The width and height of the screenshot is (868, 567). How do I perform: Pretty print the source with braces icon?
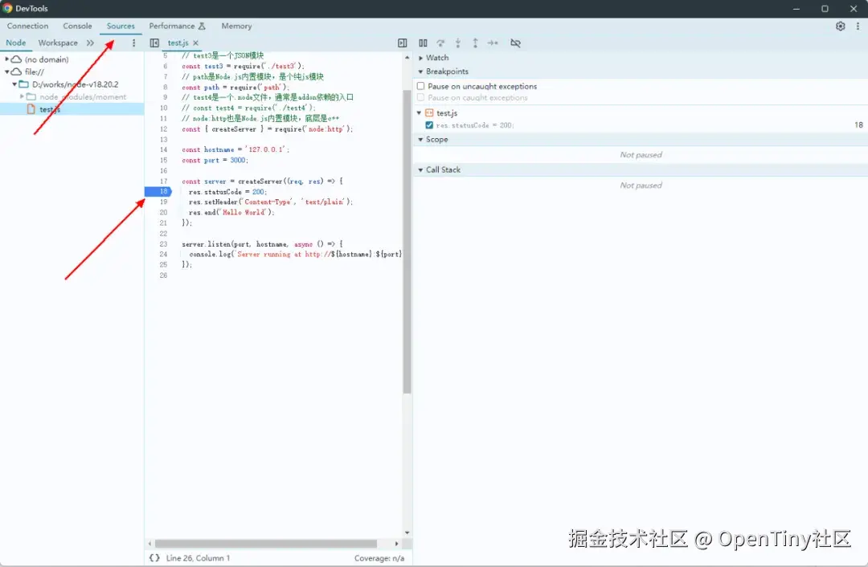click(154, 558)
